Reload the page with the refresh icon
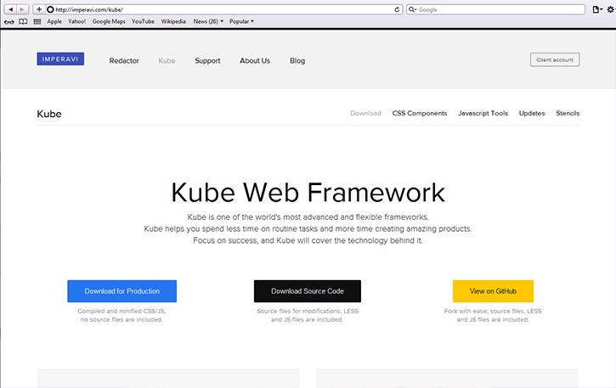The height and width of the screenshot is (388, 616). coord(397,10)
